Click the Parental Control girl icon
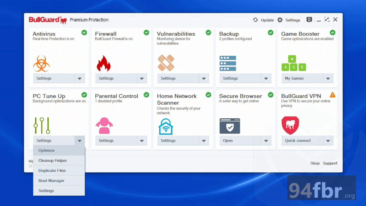This screenshot has width=366, height=206. coord(104,126)
